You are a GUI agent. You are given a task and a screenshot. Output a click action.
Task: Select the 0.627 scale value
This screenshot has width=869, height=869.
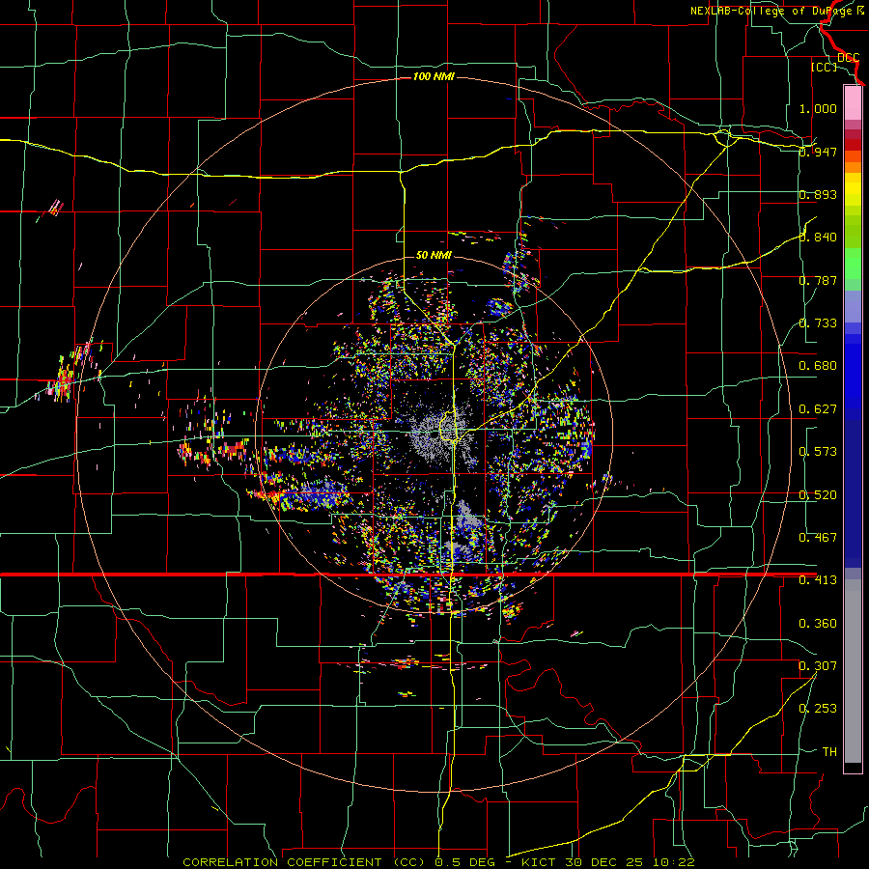818,409
